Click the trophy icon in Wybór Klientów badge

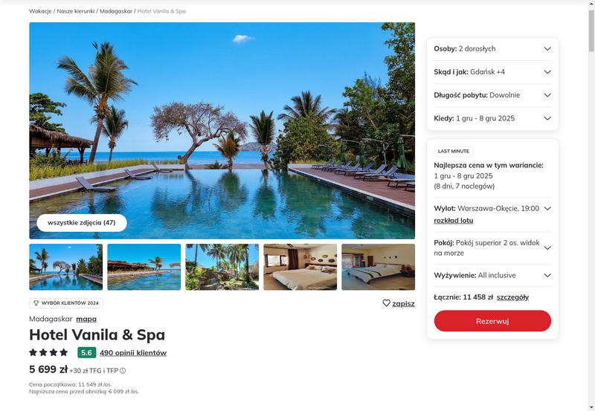36,303
